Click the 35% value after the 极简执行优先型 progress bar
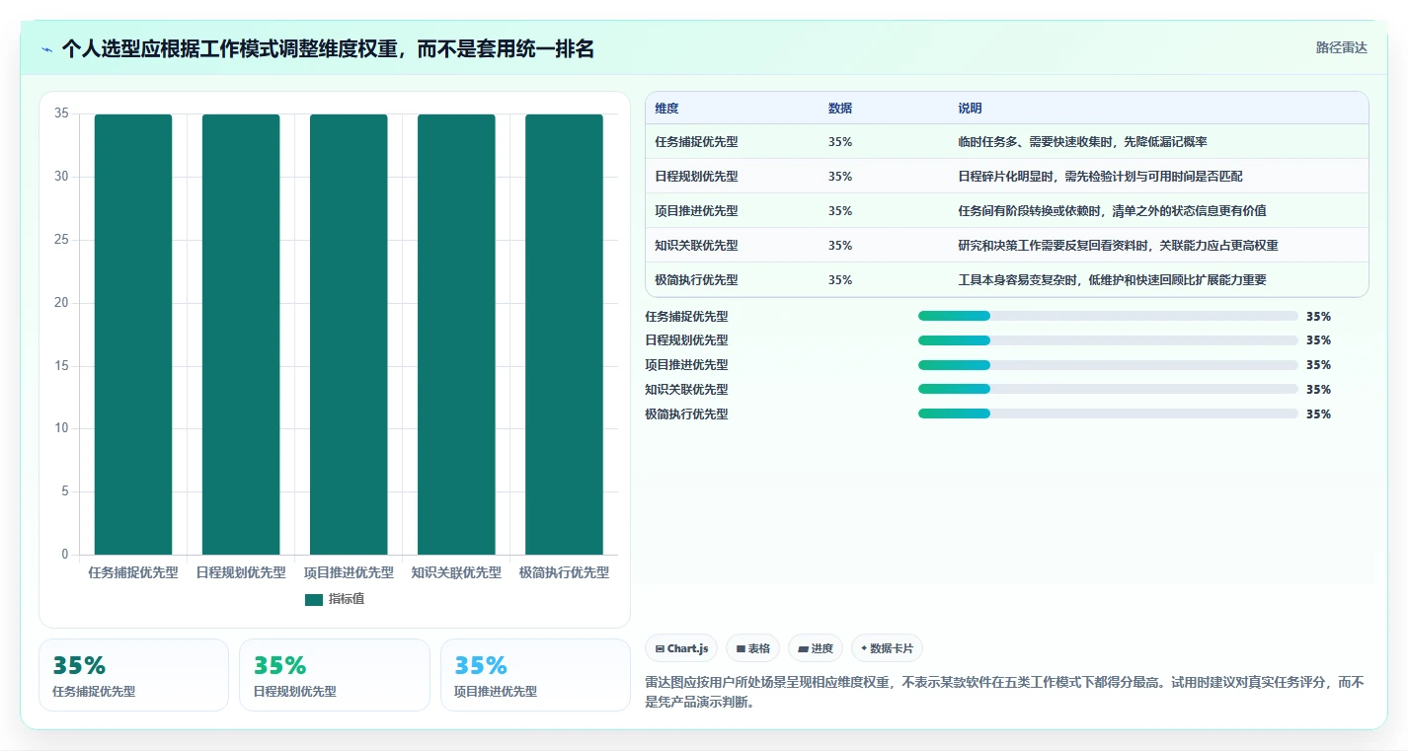Screen dimensions: 1408x751 [x=1318, y=414]
